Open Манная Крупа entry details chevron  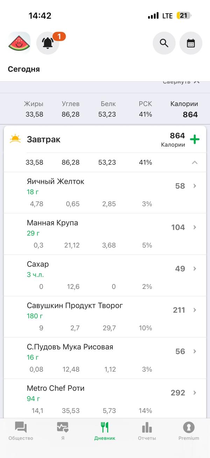coord(195,227)
